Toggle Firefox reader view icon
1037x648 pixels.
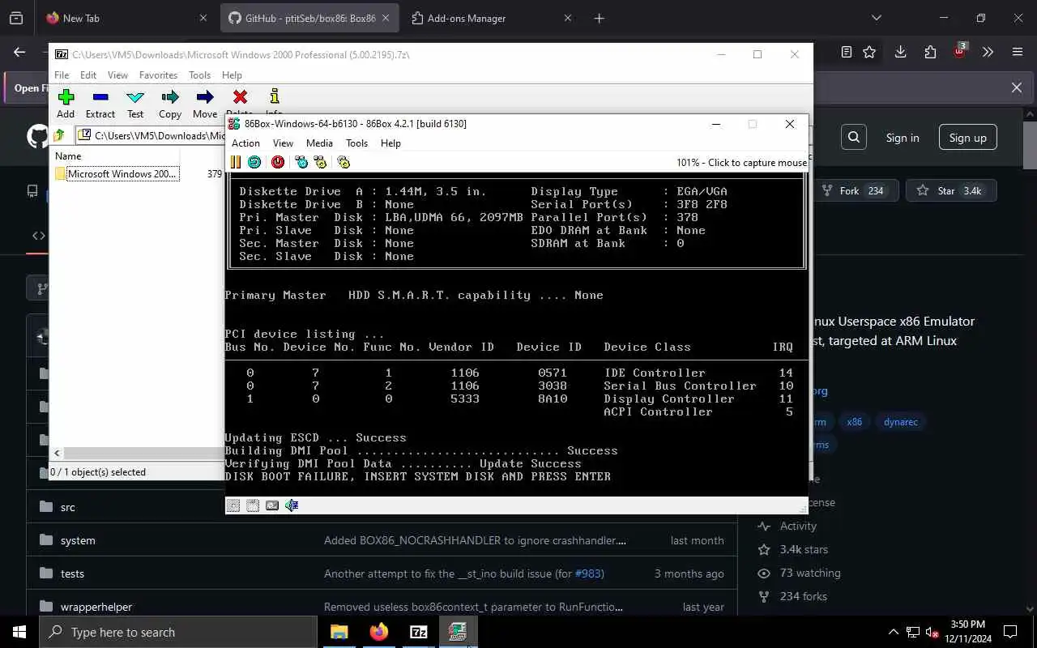[x=847, y=52]
